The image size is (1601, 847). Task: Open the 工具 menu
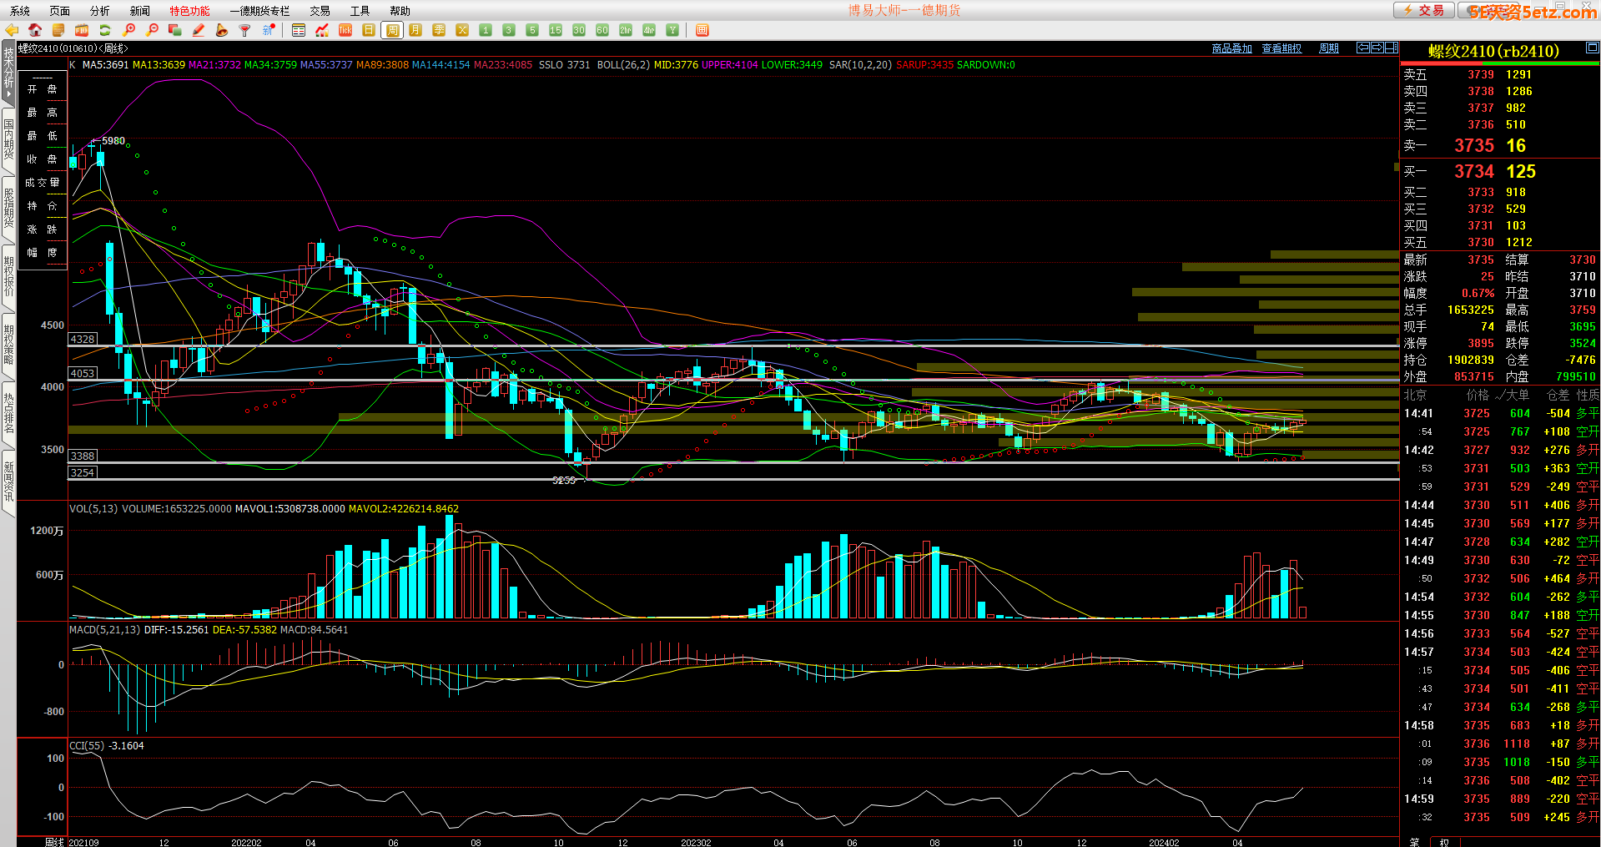360,11
